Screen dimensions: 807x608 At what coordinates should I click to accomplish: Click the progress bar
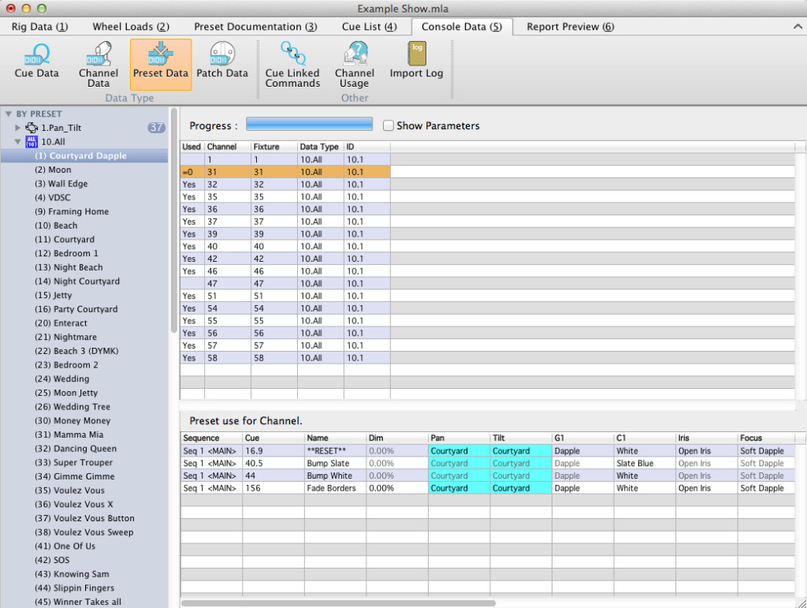pos(309,125)
